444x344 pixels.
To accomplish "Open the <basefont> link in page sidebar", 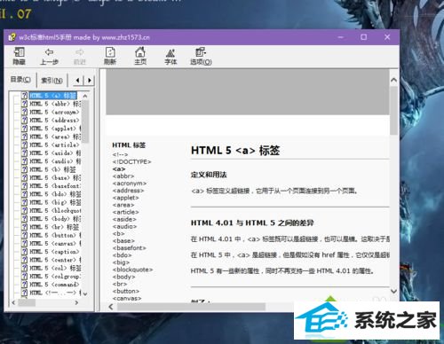I will (x=130, y=248).
